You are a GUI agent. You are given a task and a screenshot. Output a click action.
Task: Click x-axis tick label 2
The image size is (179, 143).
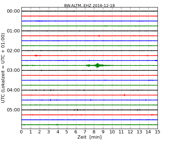click(x=39, y=132)
